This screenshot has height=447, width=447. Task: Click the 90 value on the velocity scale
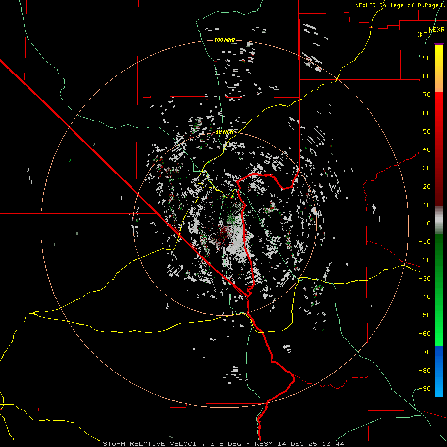[427, 58]
